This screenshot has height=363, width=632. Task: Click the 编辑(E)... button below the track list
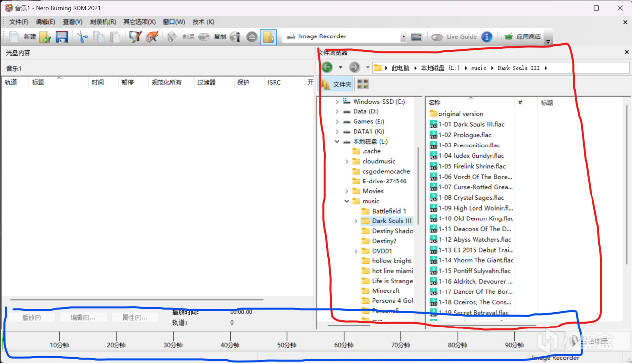coord(83,317)
